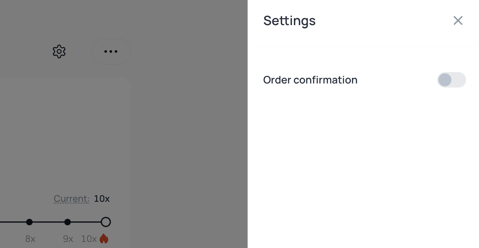Click the flame icon beside 10x
479x248 pixels.
104,239
